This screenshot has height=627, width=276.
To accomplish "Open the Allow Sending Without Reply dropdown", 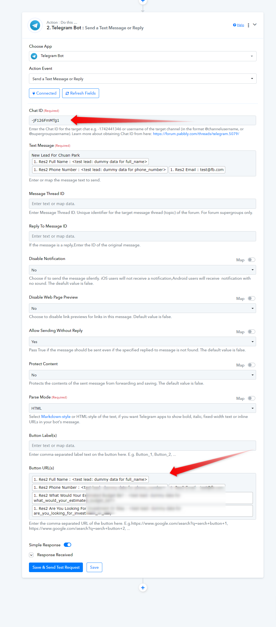I will tap(142, 341).
